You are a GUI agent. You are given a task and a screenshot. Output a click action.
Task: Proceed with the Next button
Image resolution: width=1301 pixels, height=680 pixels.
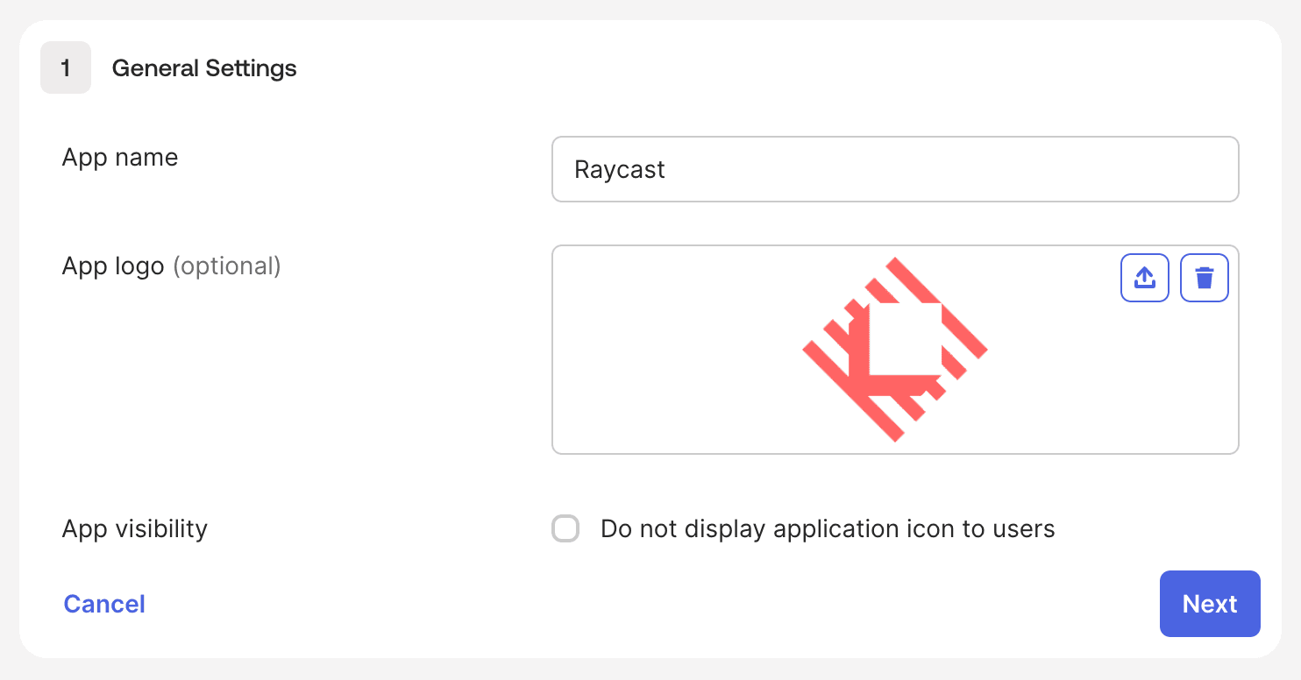click(1210, 604)
